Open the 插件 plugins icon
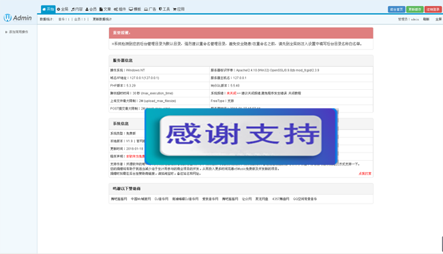Screen dimensions: 443x254 (116, 10)
